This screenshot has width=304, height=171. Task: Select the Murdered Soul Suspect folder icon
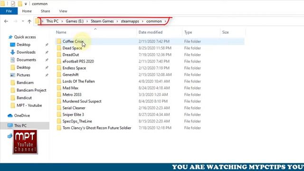59,101
